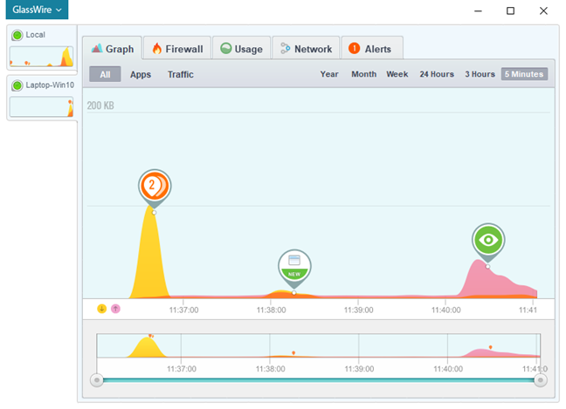Click the NEW application alert marker
This screenshot has height=409, width=566.
pyautogui.click(x=294, y=267)
